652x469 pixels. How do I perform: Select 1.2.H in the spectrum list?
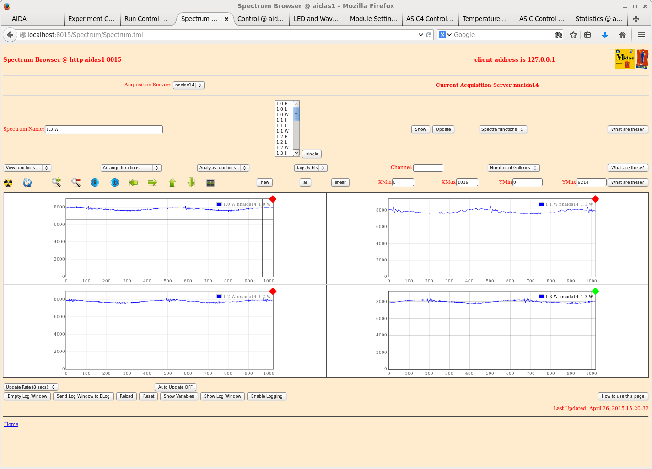(x=283, y=137)
